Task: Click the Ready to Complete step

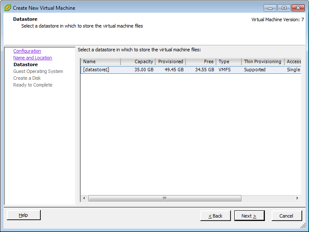Action: 33,85
